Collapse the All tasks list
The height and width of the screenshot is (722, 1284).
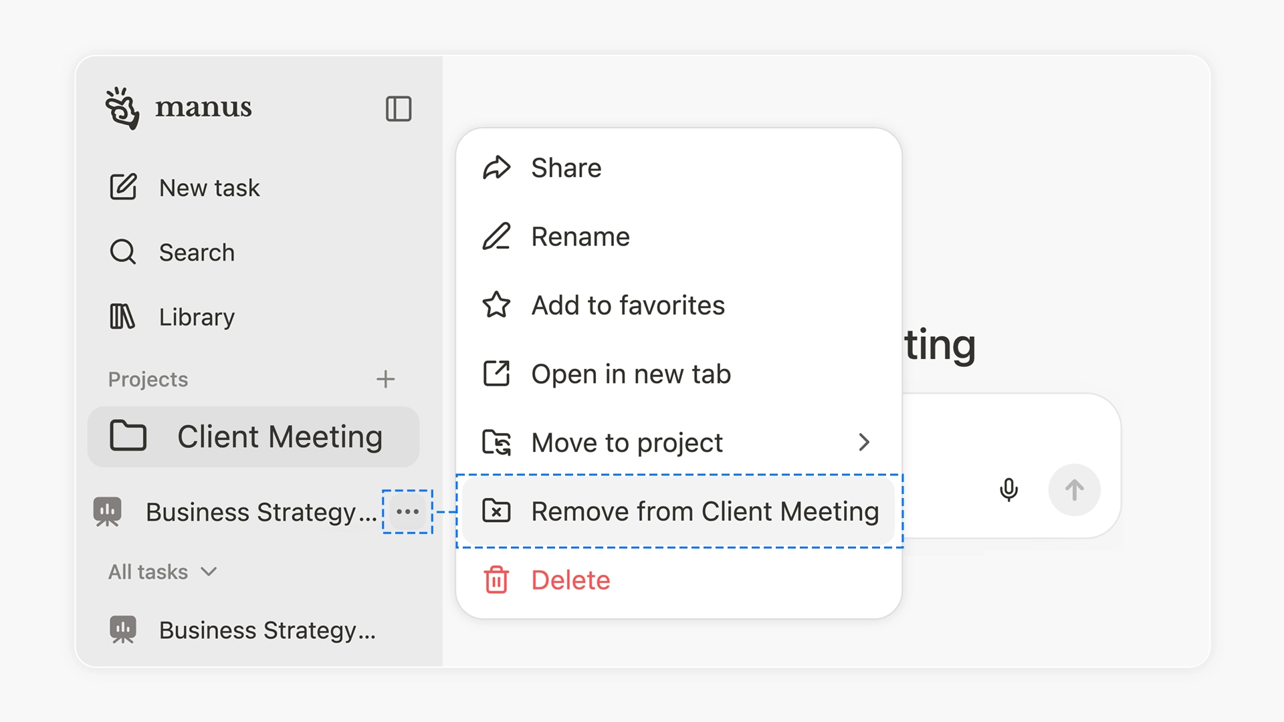(163, 572)
